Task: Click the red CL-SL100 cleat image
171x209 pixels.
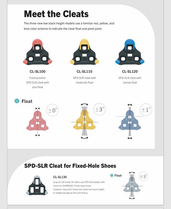Action: click(37, 52)
